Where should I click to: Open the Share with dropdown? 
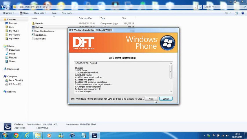point(40,13)
